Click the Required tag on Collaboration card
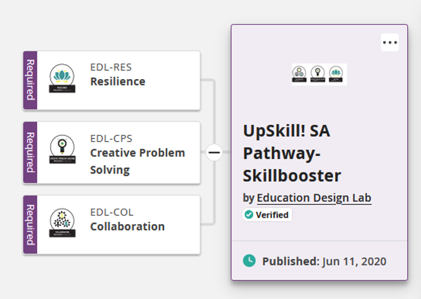 click(x=30, y=225)
